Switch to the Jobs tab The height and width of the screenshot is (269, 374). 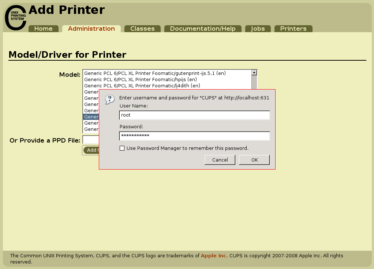[258, 28]
